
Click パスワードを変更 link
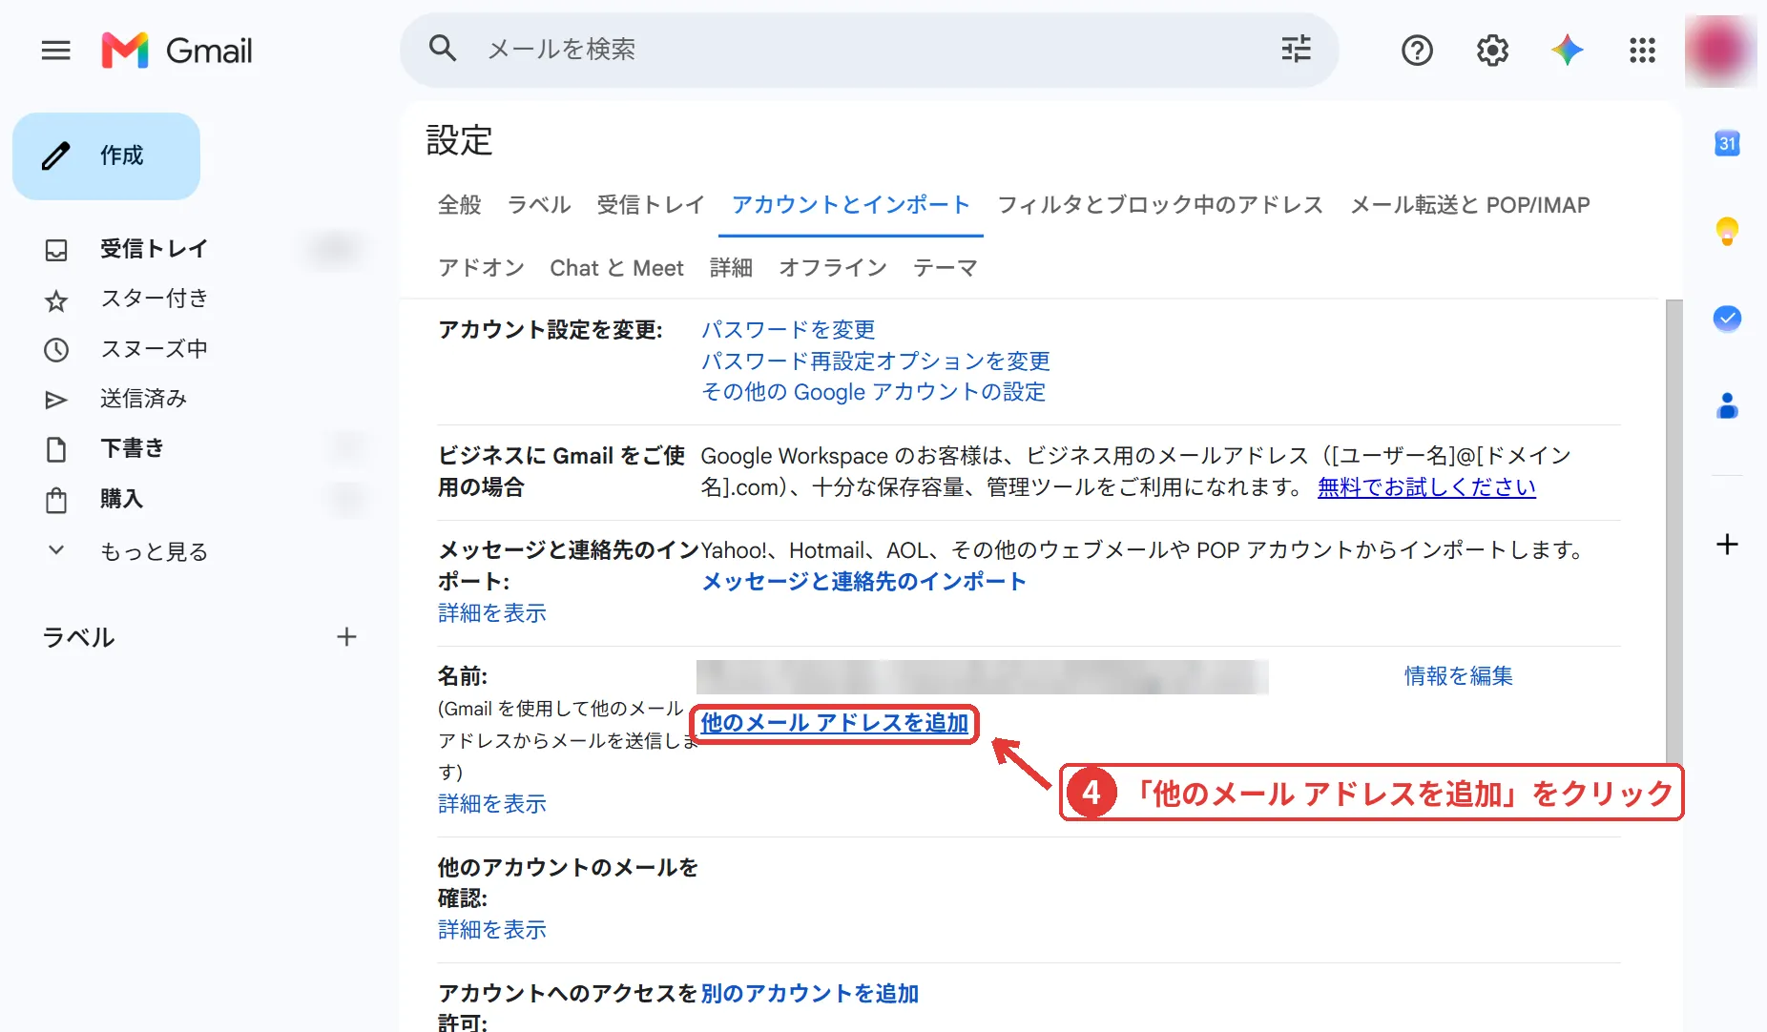pos(788,330)
